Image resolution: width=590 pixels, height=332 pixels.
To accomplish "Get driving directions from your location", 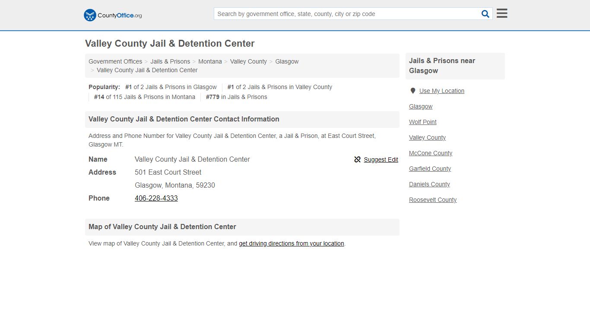I will [292, 243].
